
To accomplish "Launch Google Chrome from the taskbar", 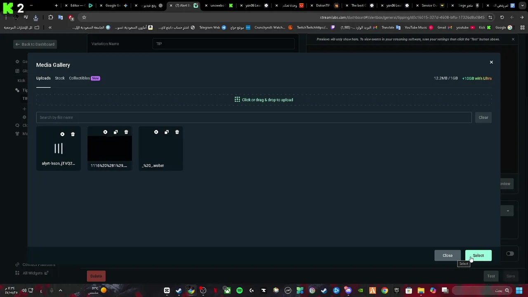I will point(384,290).
